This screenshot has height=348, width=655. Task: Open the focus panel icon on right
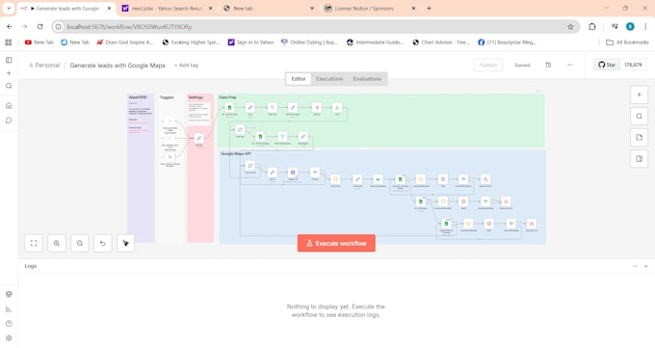point(640,159)
